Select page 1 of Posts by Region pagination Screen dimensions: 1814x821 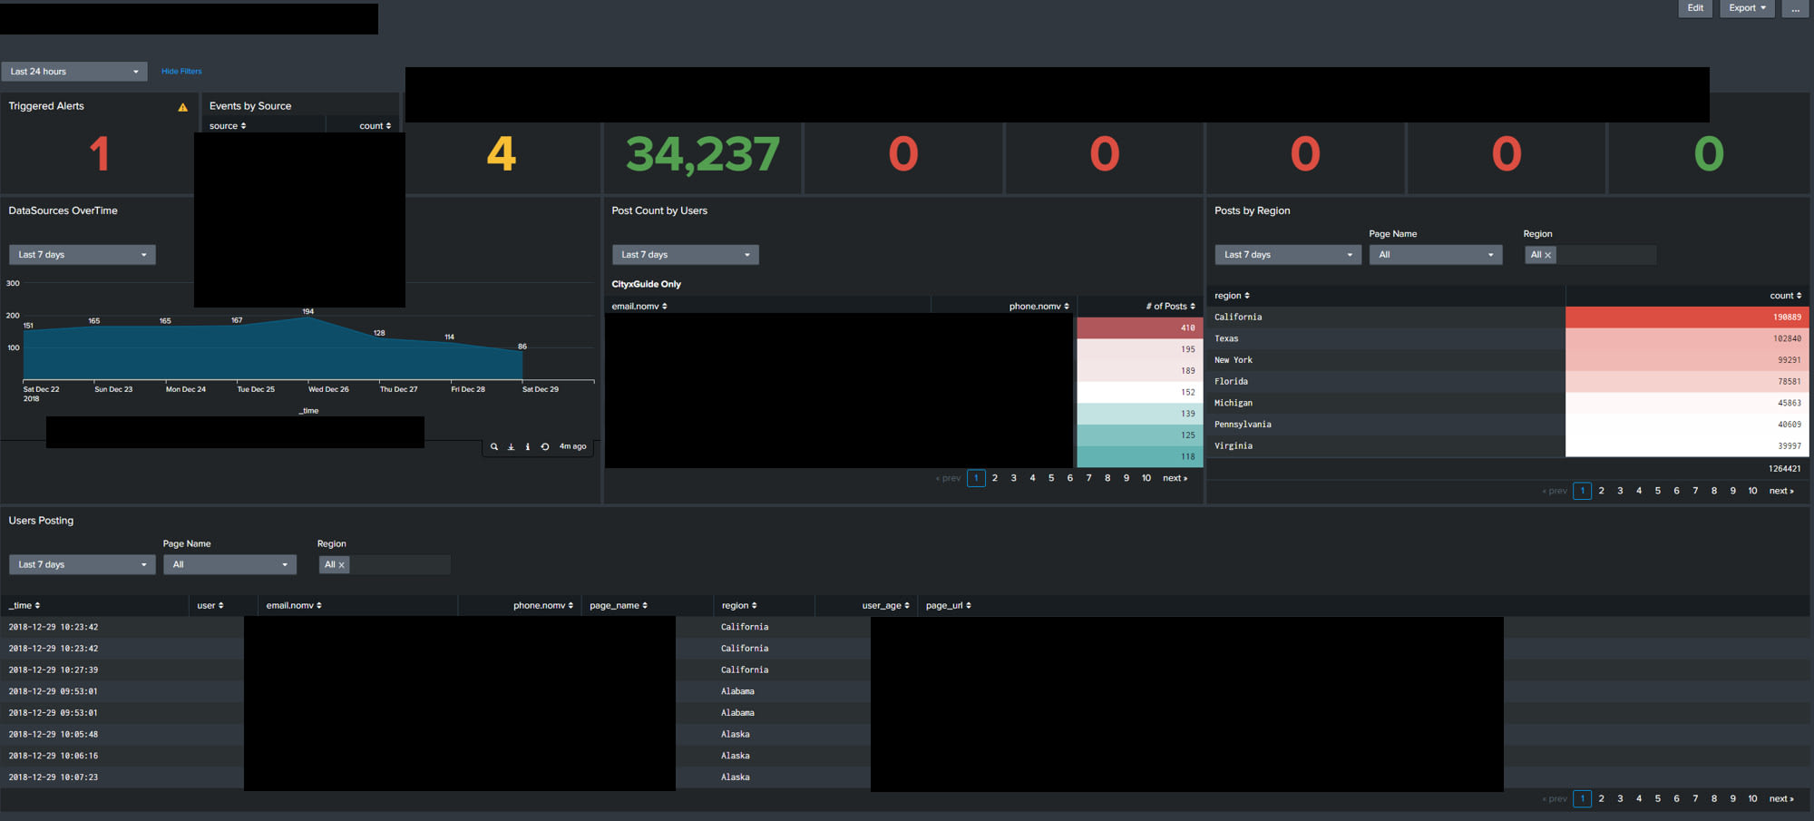(x=1583, y=491)
